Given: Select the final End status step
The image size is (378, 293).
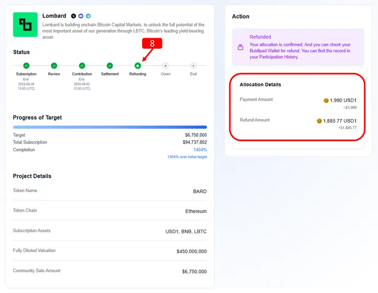Looking at the screenshot, I should 193,65.
